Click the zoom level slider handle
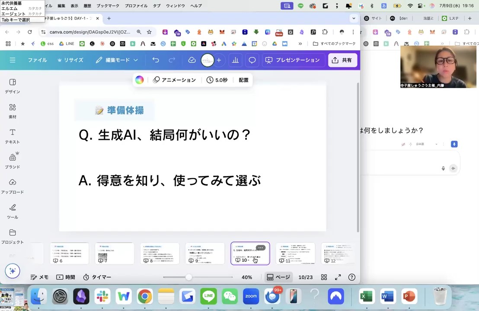This screenshot has height=311, width=479. (188, 277)
